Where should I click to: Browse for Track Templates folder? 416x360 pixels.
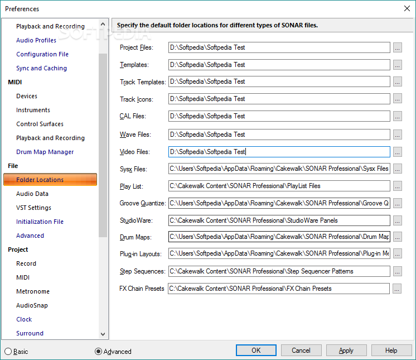click(397, 82)
